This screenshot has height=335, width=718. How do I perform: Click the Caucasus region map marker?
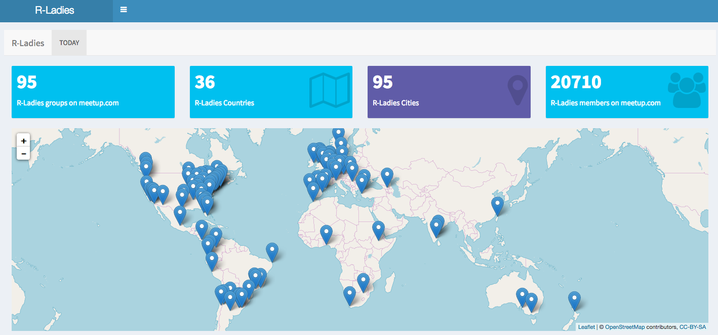click(x=387, y=176)
